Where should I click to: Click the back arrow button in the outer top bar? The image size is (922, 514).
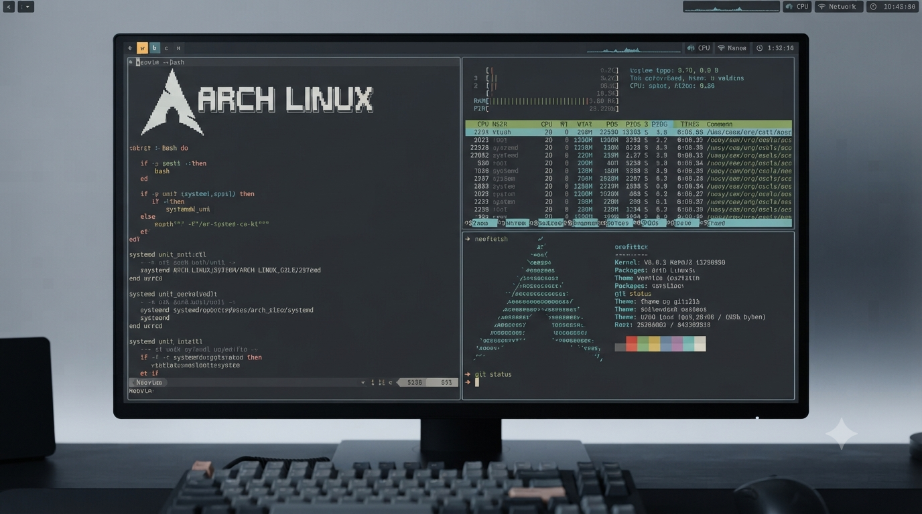coord(9,7)
